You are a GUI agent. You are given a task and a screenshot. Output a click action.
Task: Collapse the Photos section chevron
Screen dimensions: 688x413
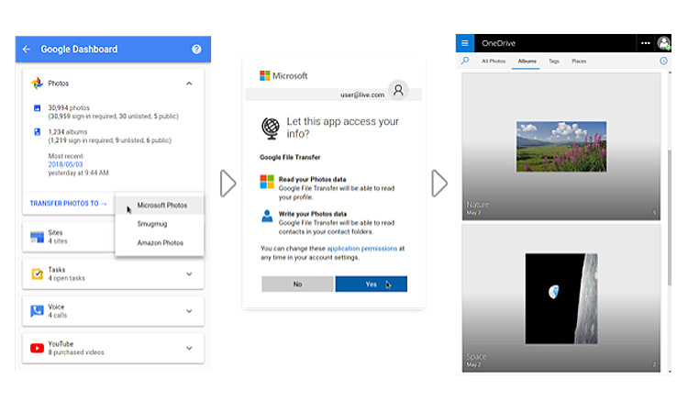[189, 84]
